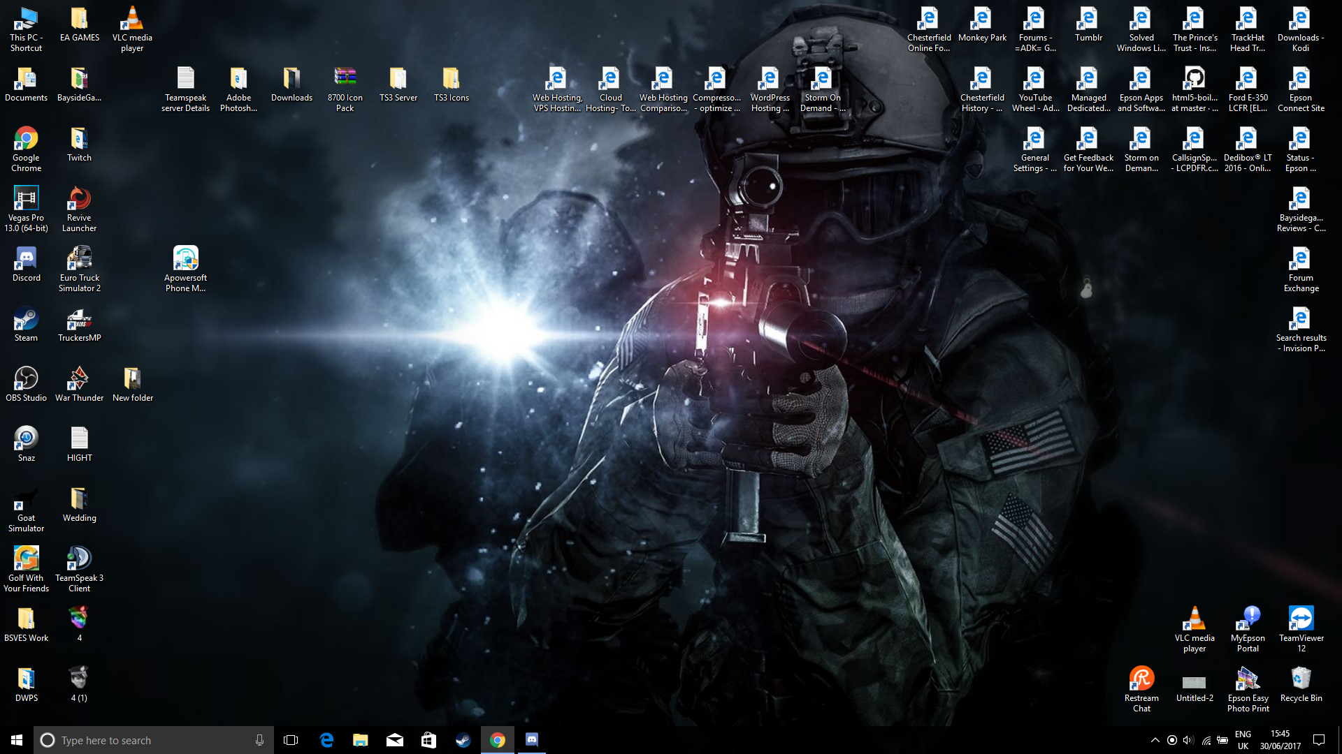Select the EA GAMES folder
This screenshot has width=1342, height=754.
pos(79,24)
